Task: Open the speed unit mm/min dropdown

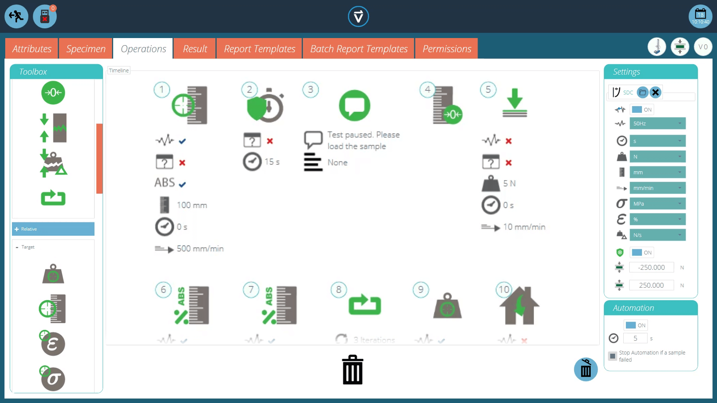Action: click(658, 188)
